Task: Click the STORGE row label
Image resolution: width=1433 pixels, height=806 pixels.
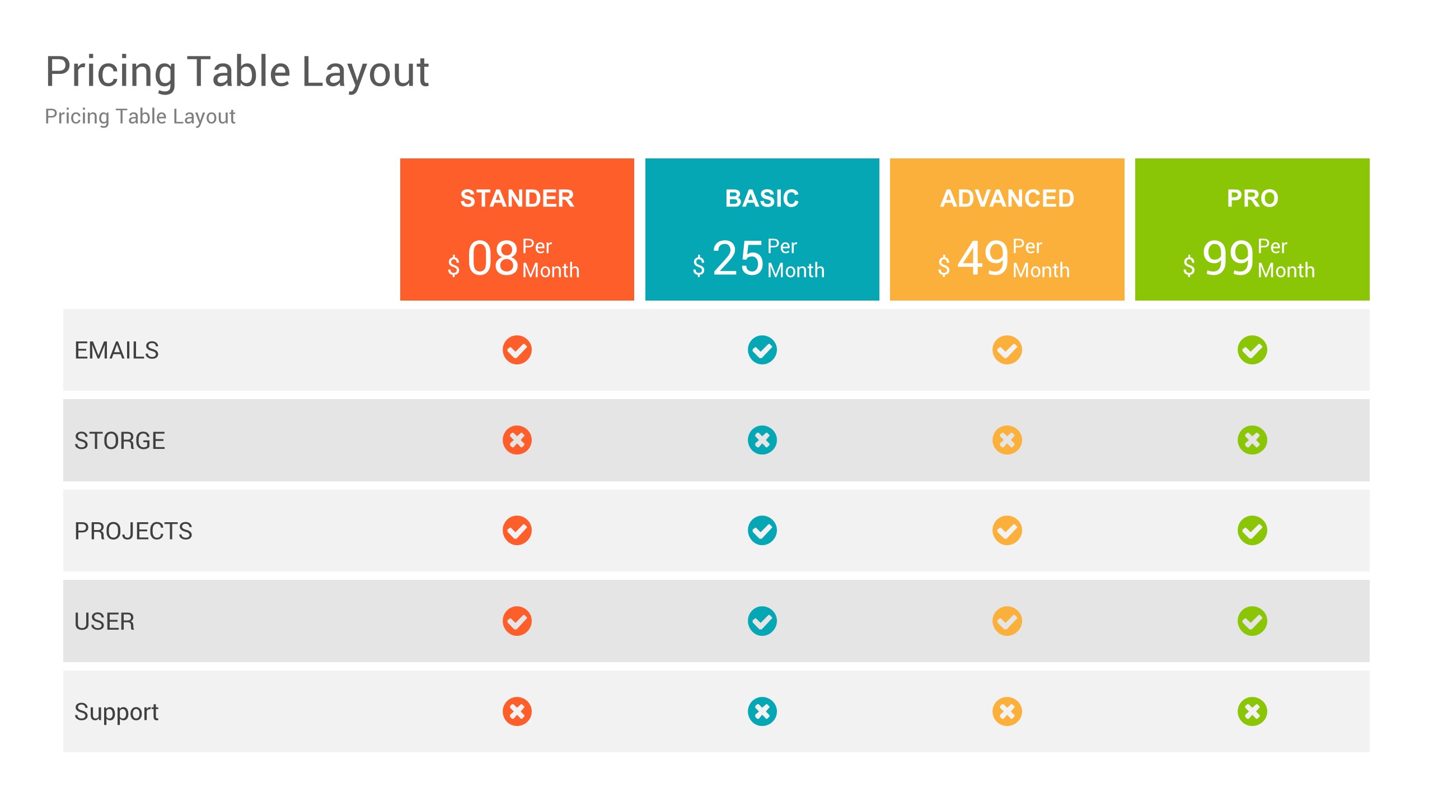Action: point(120,441)
